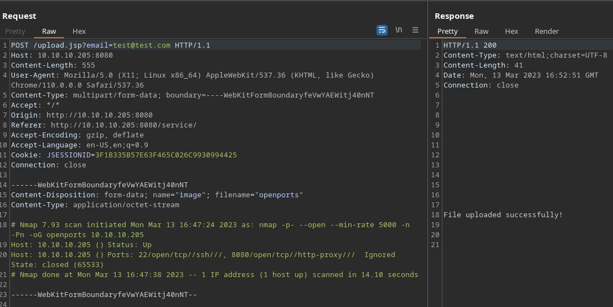Click the filename "openports" value
613x307 pixels.
[279, 195]
